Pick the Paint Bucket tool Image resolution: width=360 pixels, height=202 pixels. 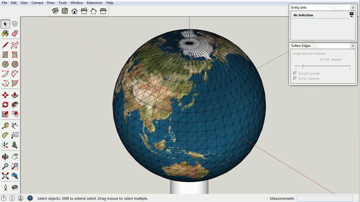(x=5, y=34)
